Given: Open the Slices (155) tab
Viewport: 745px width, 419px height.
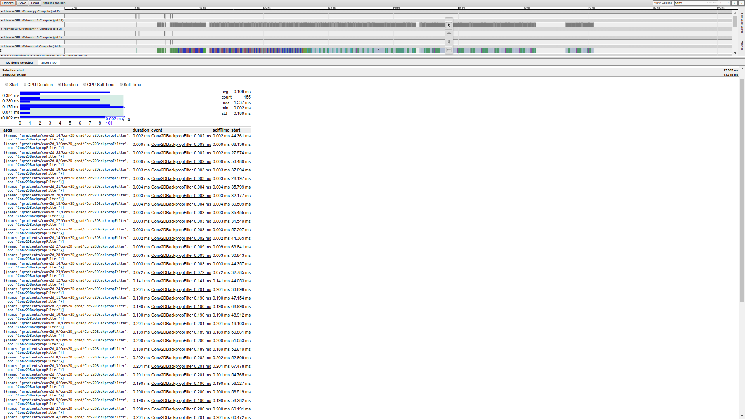Looking at the screenshot, I should click(49, 63).
